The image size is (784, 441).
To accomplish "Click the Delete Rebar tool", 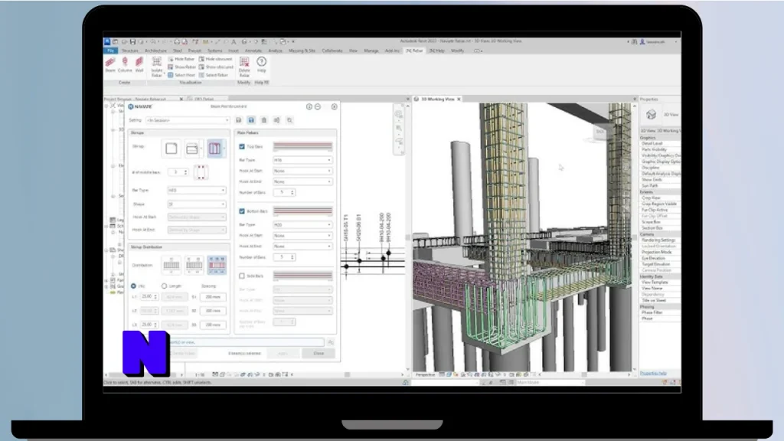I will (x=244, y=67).
